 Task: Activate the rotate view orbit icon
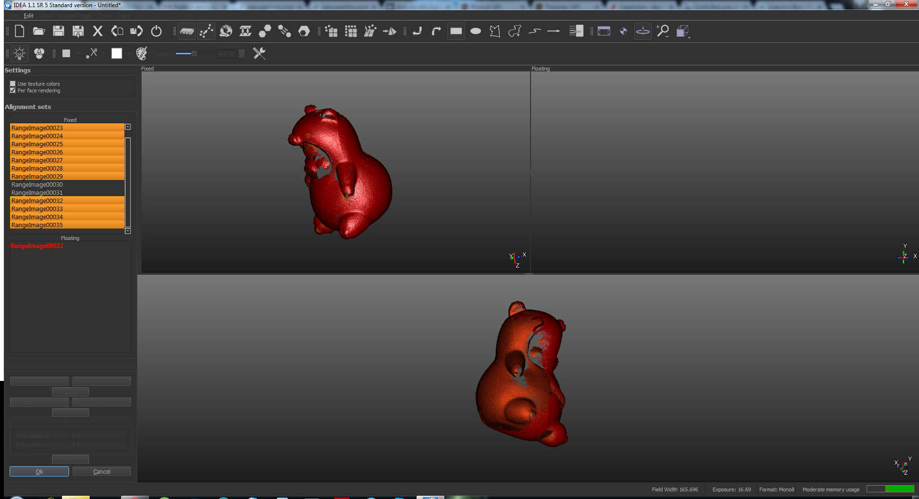click(x=643, y=31)
